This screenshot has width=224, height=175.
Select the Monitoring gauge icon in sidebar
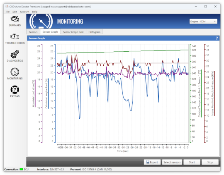(x=15, y=72)
